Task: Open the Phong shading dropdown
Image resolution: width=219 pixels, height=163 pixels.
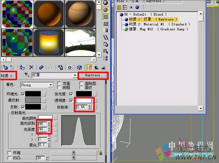Action: tap(51, 85)
